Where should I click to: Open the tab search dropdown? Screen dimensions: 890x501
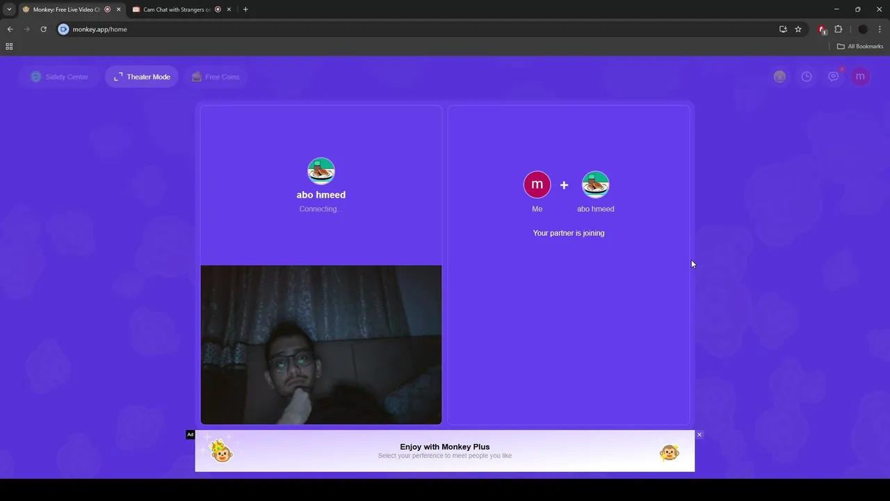(9, 10)
